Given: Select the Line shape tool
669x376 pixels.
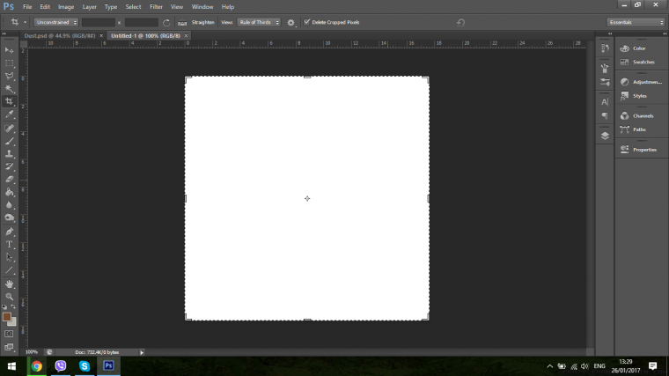Looking at the screenshot, I should (x=9, y=270).
